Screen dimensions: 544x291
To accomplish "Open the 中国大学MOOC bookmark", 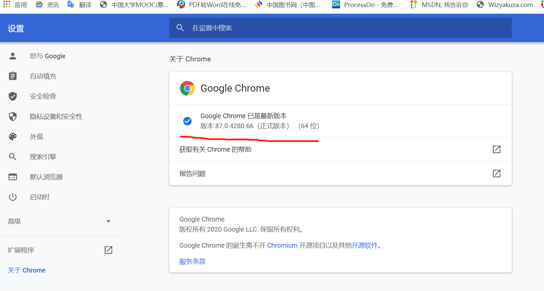I will point(134,5).
